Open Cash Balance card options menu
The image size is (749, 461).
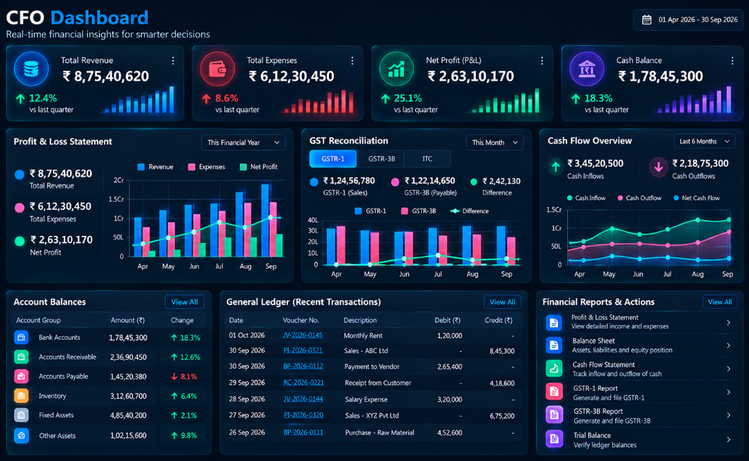(x=732, y=60)
